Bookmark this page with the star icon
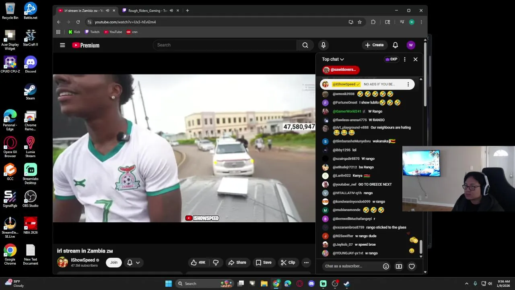 pos(360,22)
